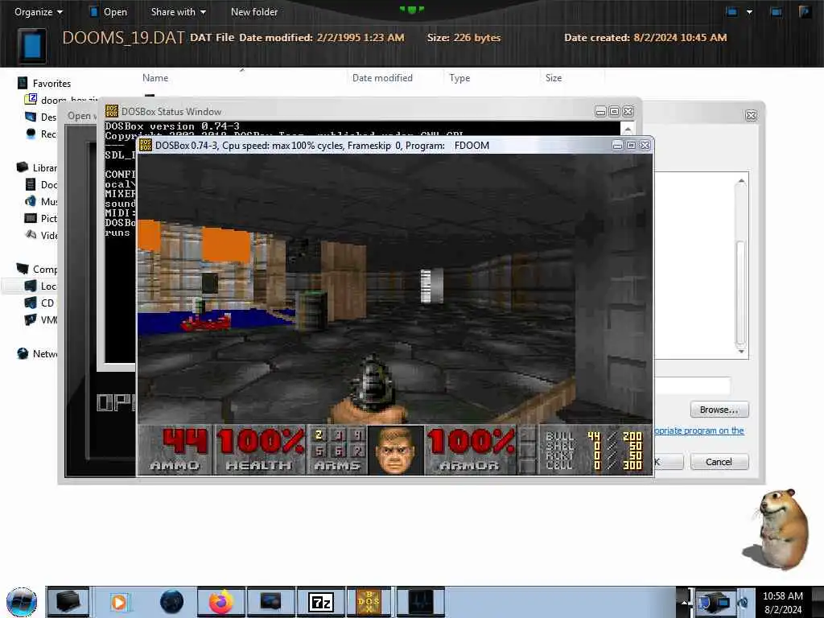Close the Open with dialog
The width and height of the screenshot is (824, 618).
(751, 115)
